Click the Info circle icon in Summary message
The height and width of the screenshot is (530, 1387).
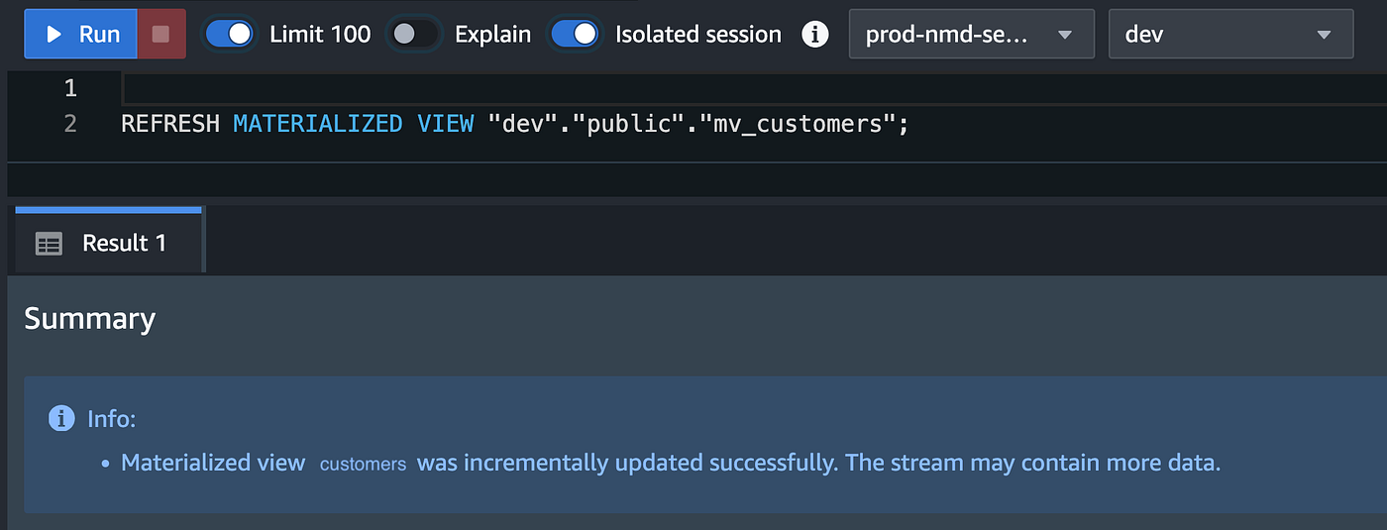[x=61, y=419]
